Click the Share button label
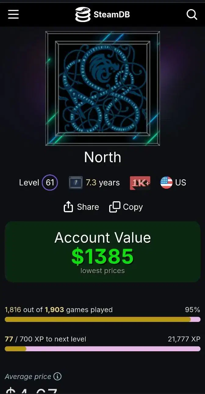The height and width of the screenshot is (394, 205). point(88,207)
